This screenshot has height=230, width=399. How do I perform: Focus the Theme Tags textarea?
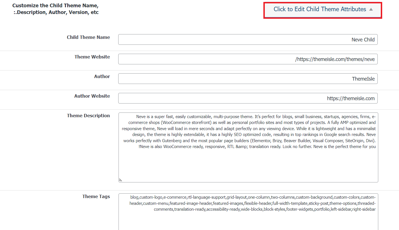pyautogui.click(x=248, y=212)
